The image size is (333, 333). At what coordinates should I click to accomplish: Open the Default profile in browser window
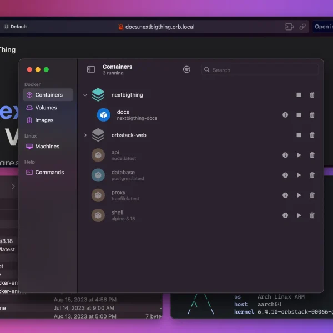pos(16,27)
